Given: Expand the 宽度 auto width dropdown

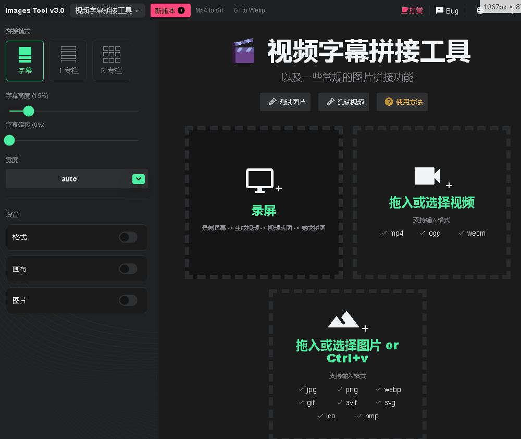Looking at the screenshot, I should click(69, 179).
